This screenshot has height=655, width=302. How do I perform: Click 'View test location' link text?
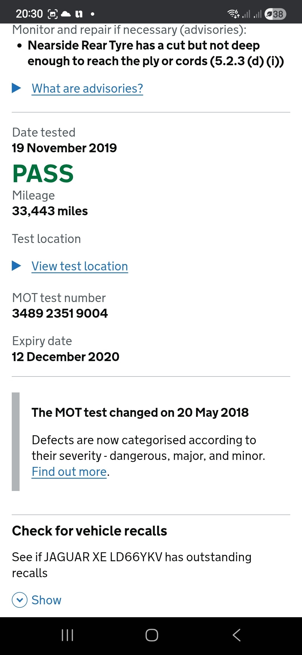[x=80, y=266]
